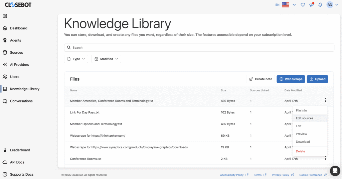Viewport: 342px width, 179px height.
Task: Collapse the sidebar panel icon
Action: (x=5, y=16)
